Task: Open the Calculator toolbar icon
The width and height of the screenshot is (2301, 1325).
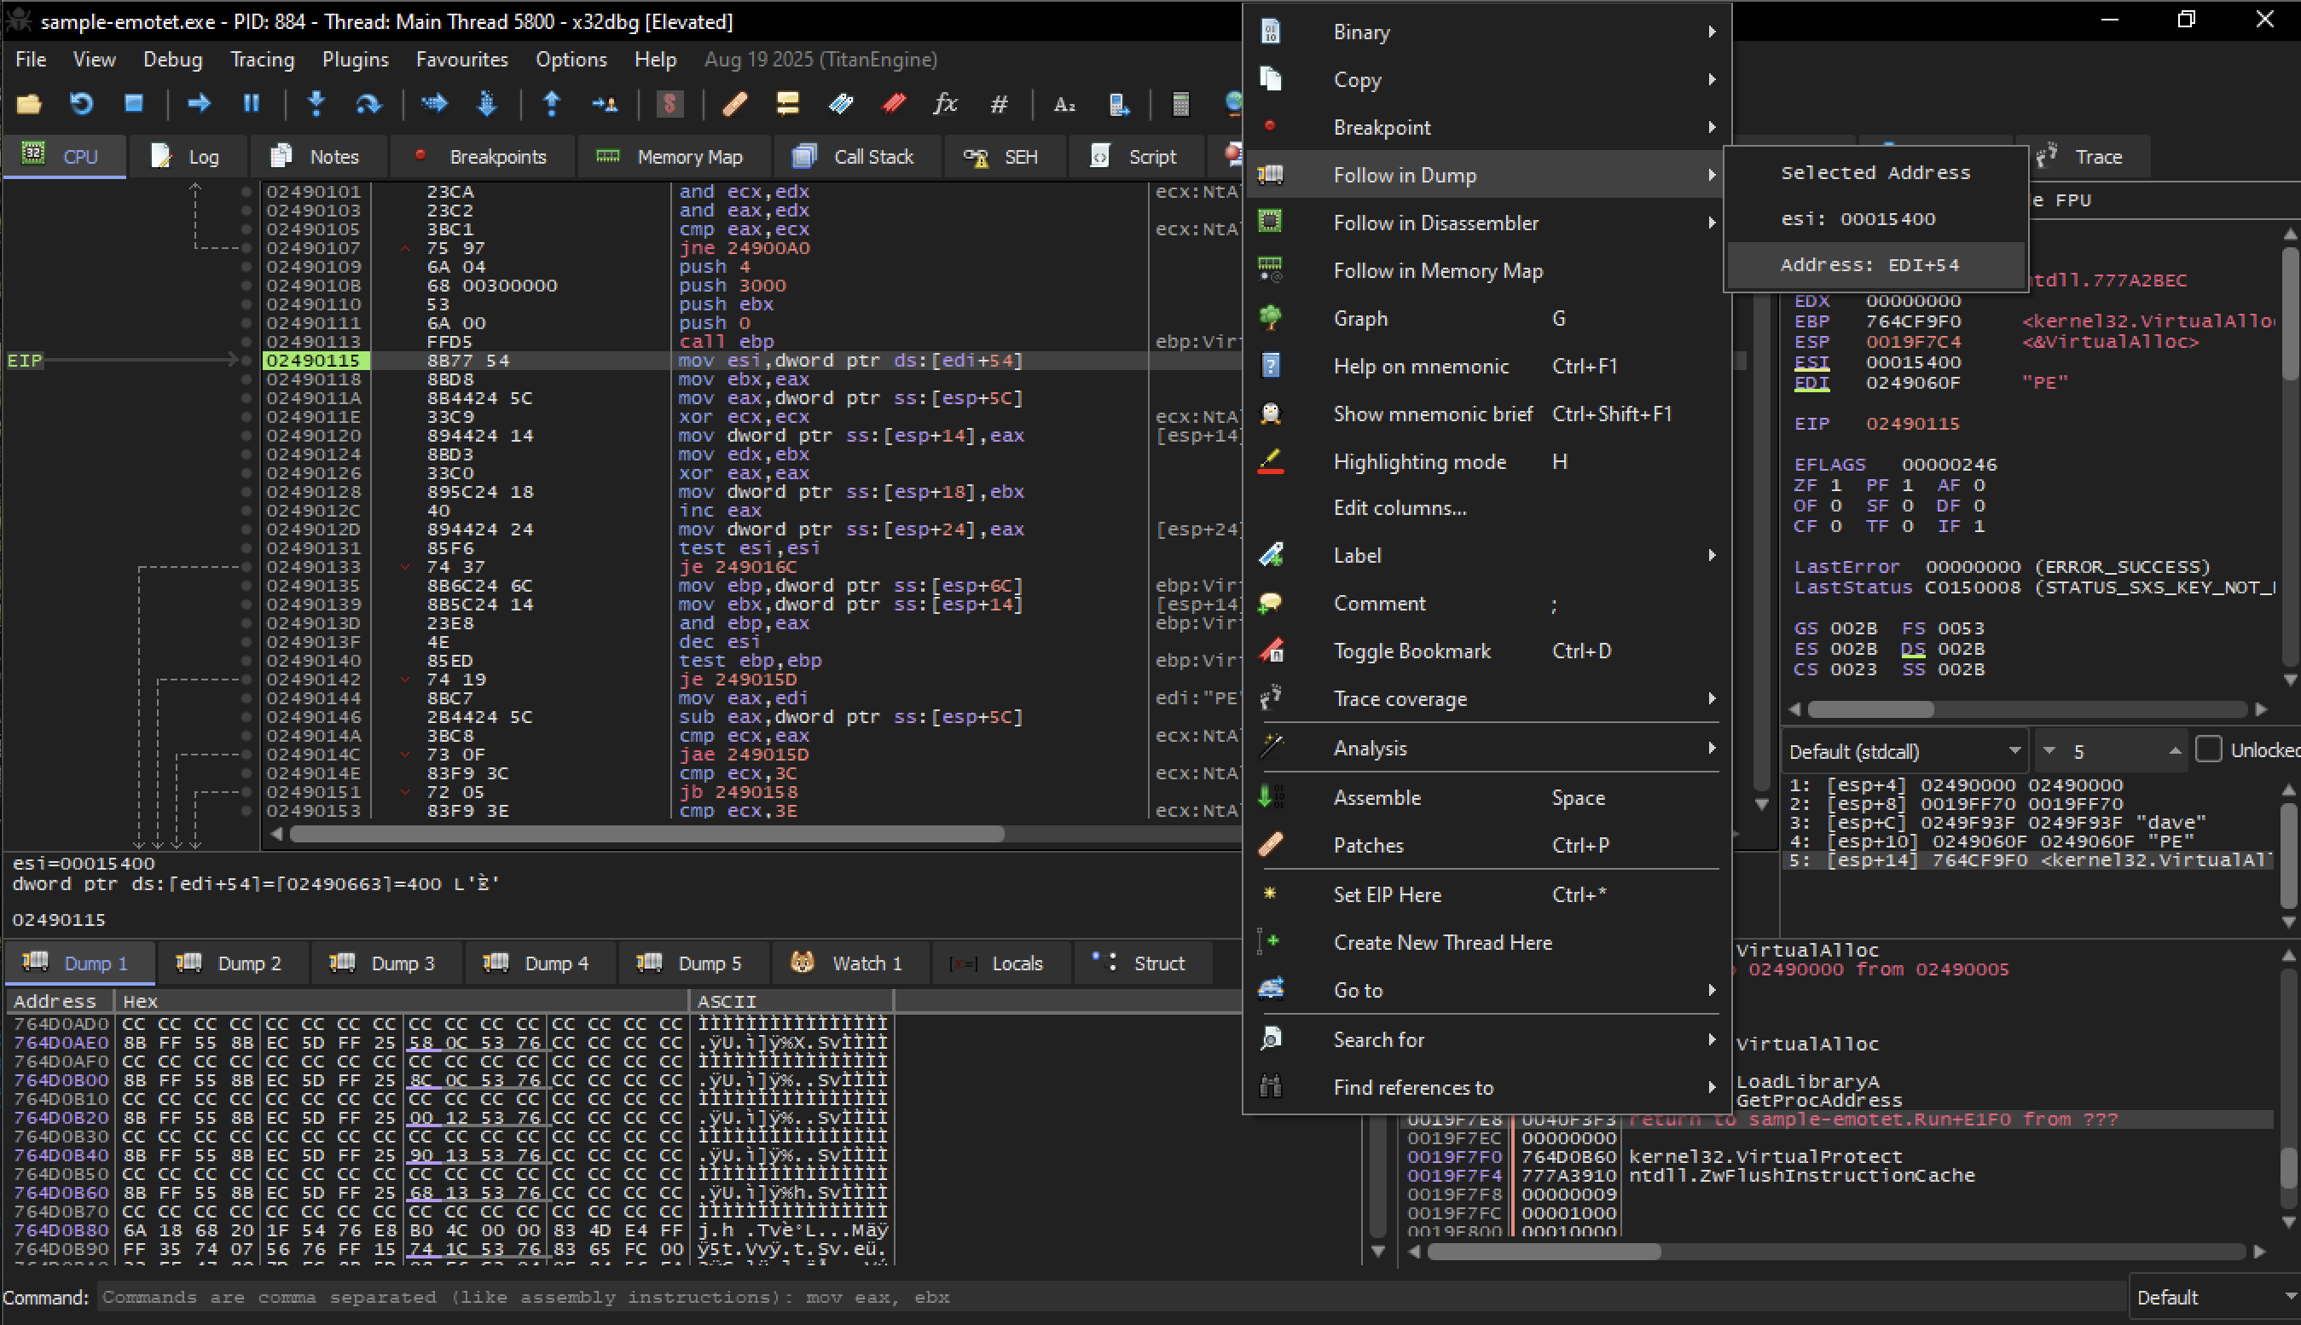Action: 1180,104
